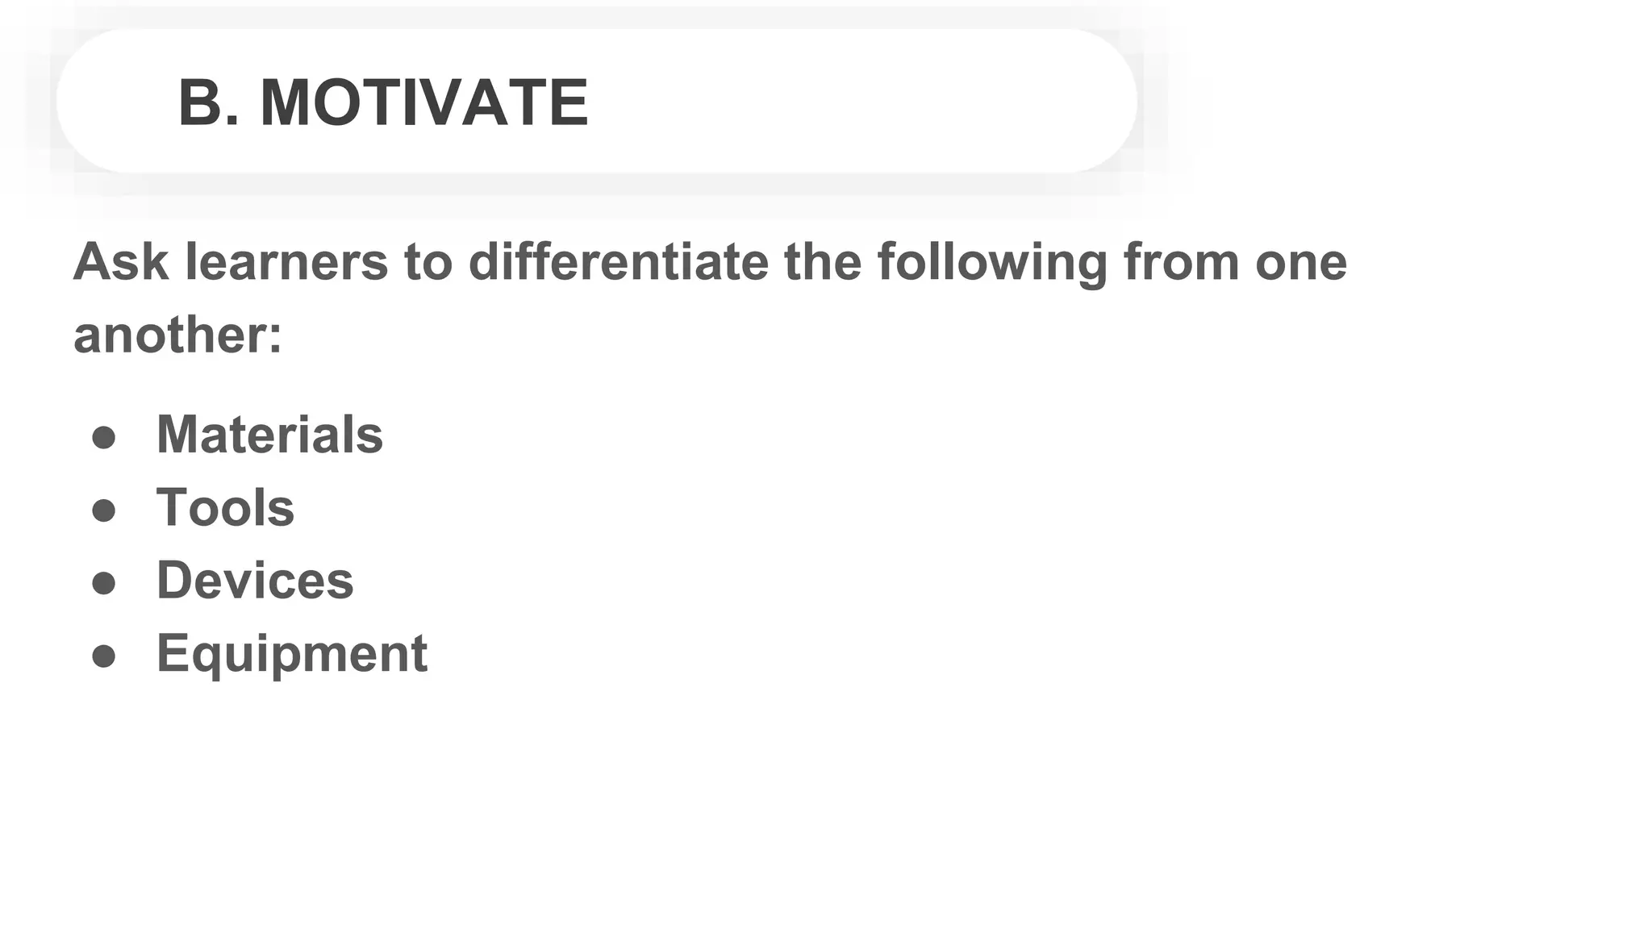Select the Devices list item text
This screenshot has height=929, width=1652.
(x=255, y=580)
